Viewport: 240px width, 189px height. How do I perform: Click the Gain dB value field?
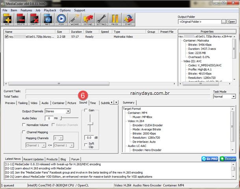pyautogui.click(x=89, y=138)
